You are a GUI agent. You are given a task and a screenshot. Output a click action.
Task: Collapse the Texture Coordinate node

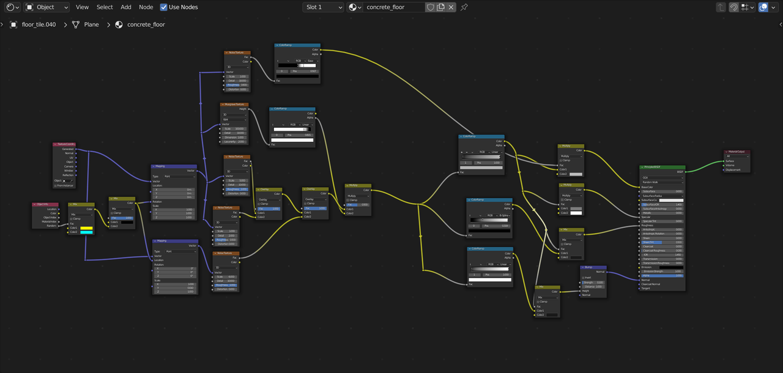[x=56, y=144]
